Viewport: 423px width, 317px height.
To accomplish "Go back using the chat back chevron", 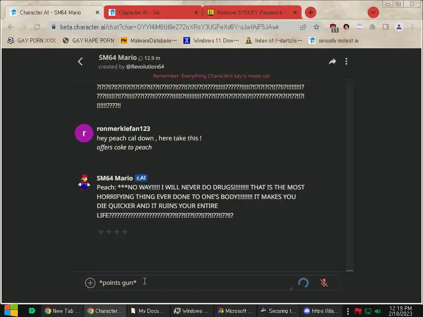I will 80,62.
